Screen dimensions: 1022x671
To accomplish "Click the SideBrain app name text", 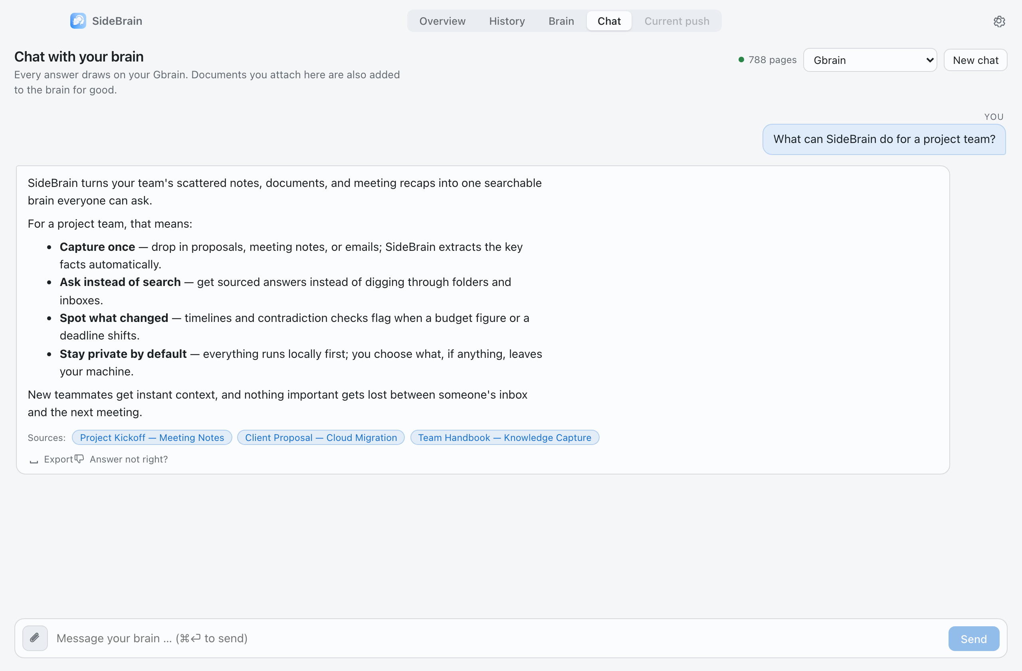I will click(117, 21).
